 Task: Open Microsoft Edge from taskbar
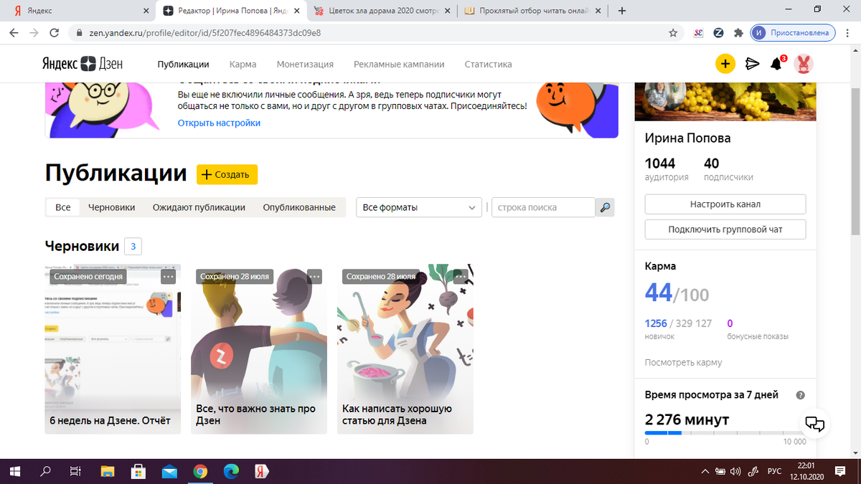tap(231, 471)
